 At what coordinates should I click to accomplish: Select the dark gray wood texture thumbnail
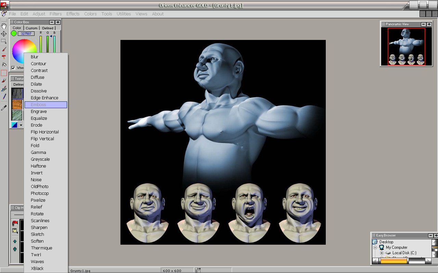pyautogui.click(x=17, y=94)
